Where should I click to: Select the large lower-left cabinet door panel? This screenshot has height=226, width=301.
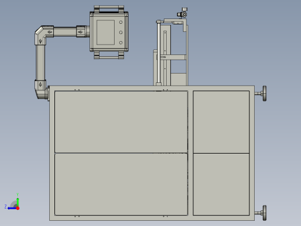pos(121,184)
